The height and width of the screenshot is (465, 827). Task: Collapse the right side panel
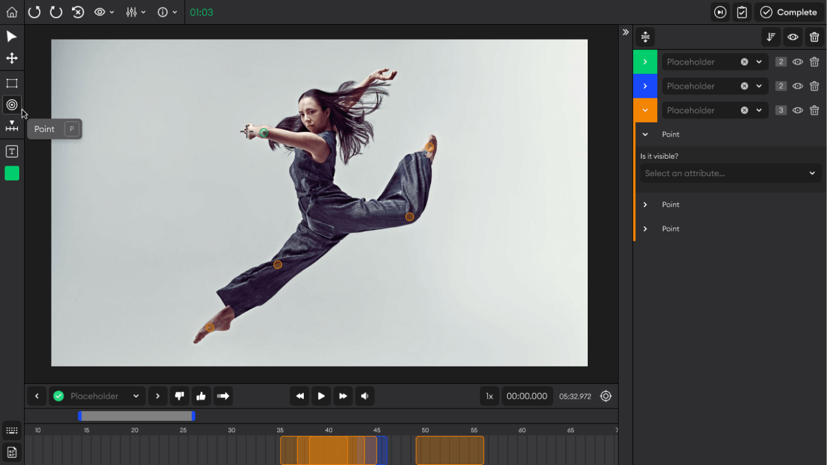click(626, 32)
